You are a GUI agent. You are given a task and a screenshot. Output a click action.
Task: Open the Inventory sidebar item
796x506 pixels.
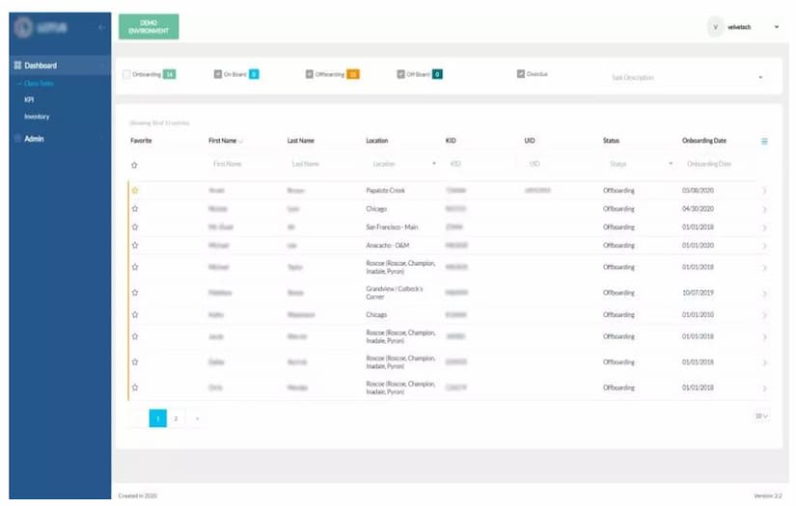(37, 117)
